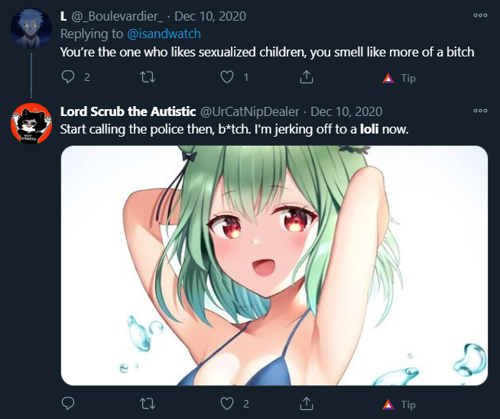500x419 pixels.
Task: Reply to the @_Boulevardier_ tweet
Action: click(x=68, y=77)
